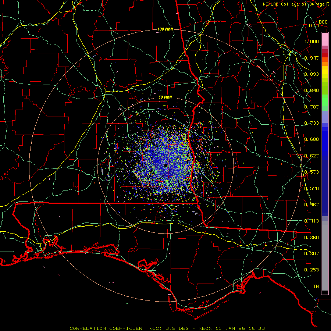Click the Correlation Coefficient KEOX caption
The height and width of the screenshot is (331, 331).
tap(167, 328)
